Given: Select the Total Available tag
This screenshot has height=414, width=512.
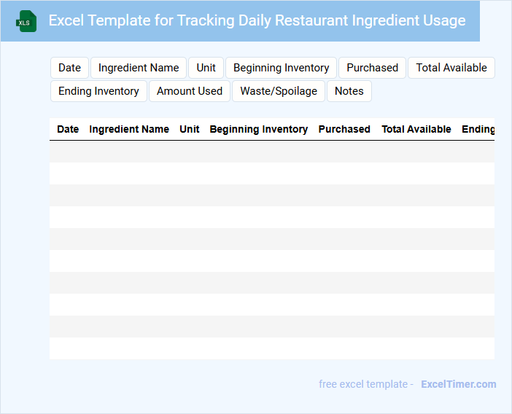Looking at the screenshot, I should (x=451, y=68).
